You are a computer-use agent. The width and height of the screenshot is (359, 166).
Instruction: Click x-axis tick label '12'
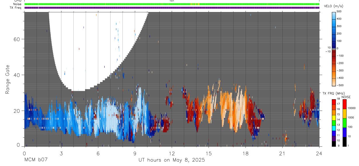pyautogui.click(x=172, y=153)
